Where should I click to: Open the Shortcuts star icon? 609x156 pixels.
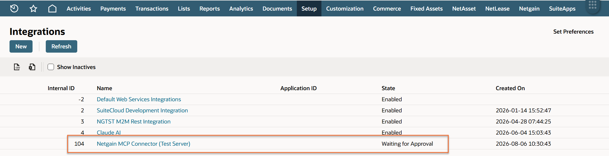pos(33,8)
